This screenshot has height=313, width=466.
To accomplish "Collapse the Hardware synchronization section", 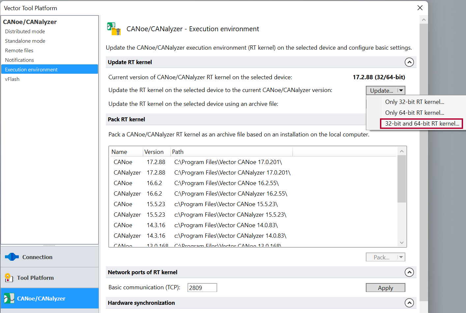I will click(409, 303).
